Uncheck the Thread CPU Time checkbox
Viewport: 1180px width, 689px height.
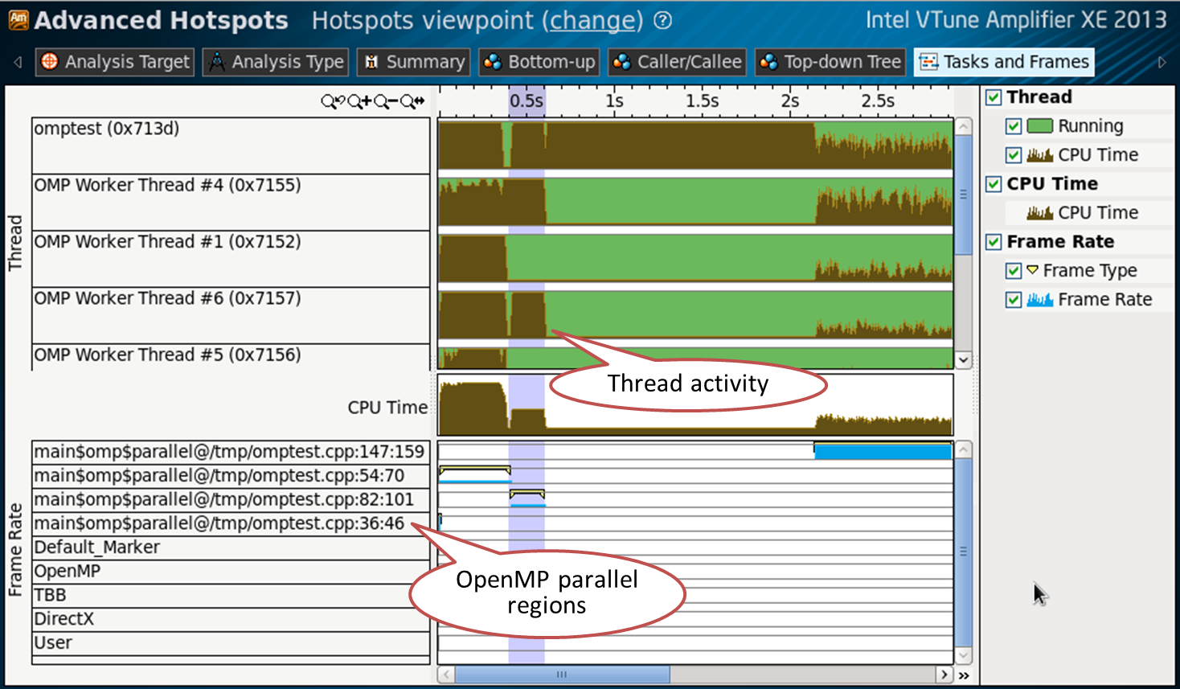coord(1014,155)
